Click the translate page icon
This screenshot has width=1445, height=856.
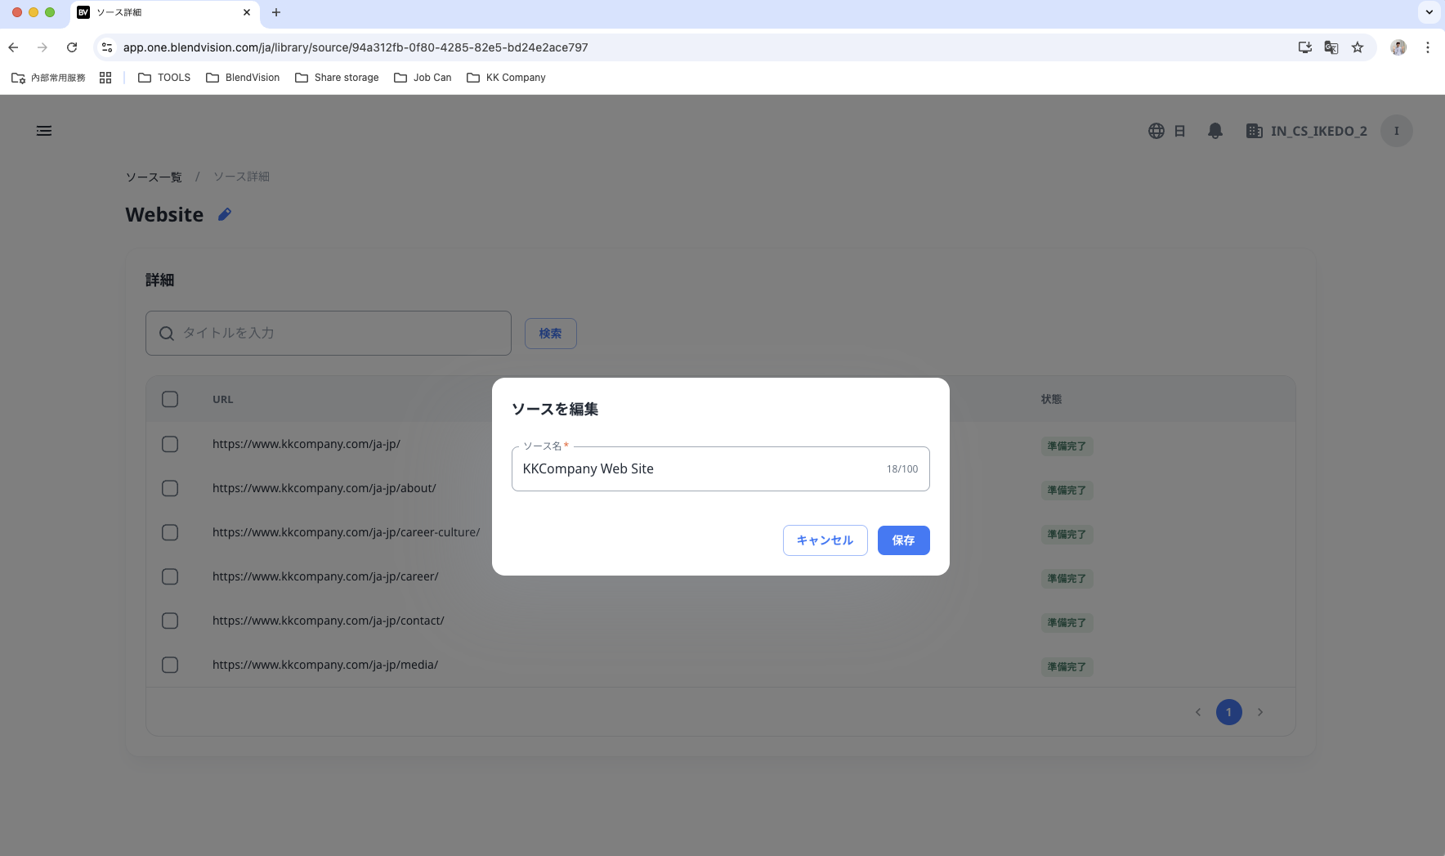[1331, 47]
